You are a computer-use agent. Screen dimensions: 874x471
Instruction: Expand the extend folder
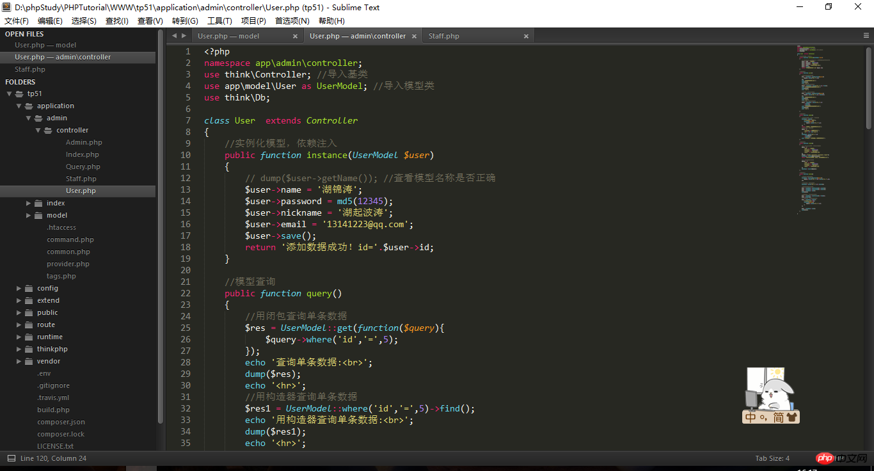19,300
